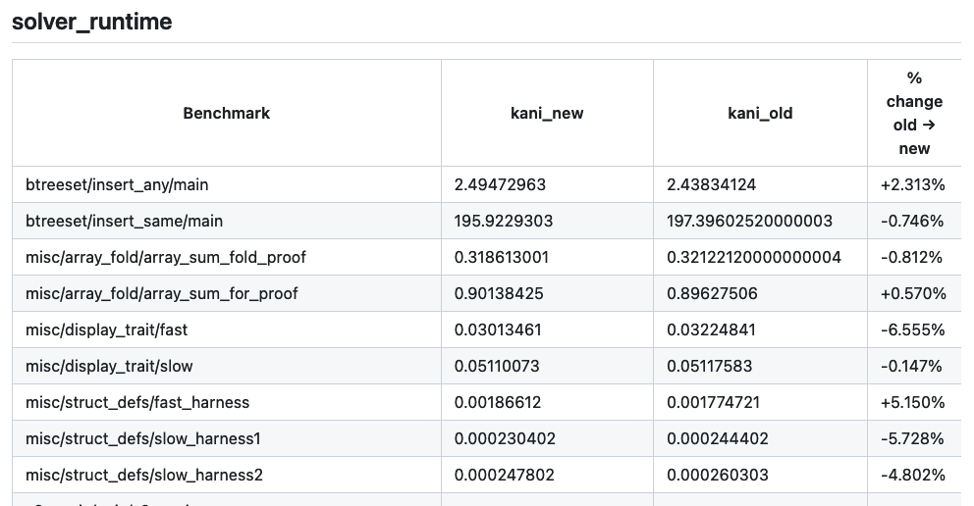Select btreeset/insert_same/main row name
The height and width of the screenshot is (506, 974).
[x=125, y=221]
